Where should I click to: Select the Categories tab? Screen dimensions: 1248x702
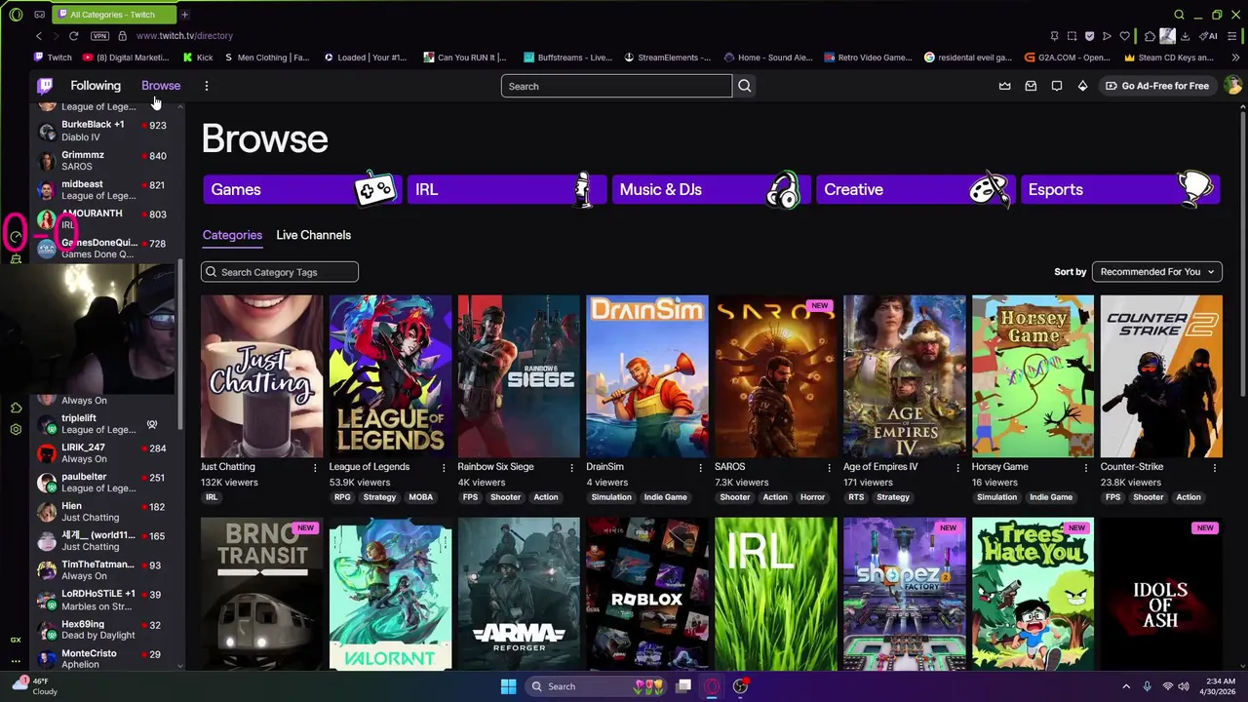pyautogui.click(x=232, y=235)
